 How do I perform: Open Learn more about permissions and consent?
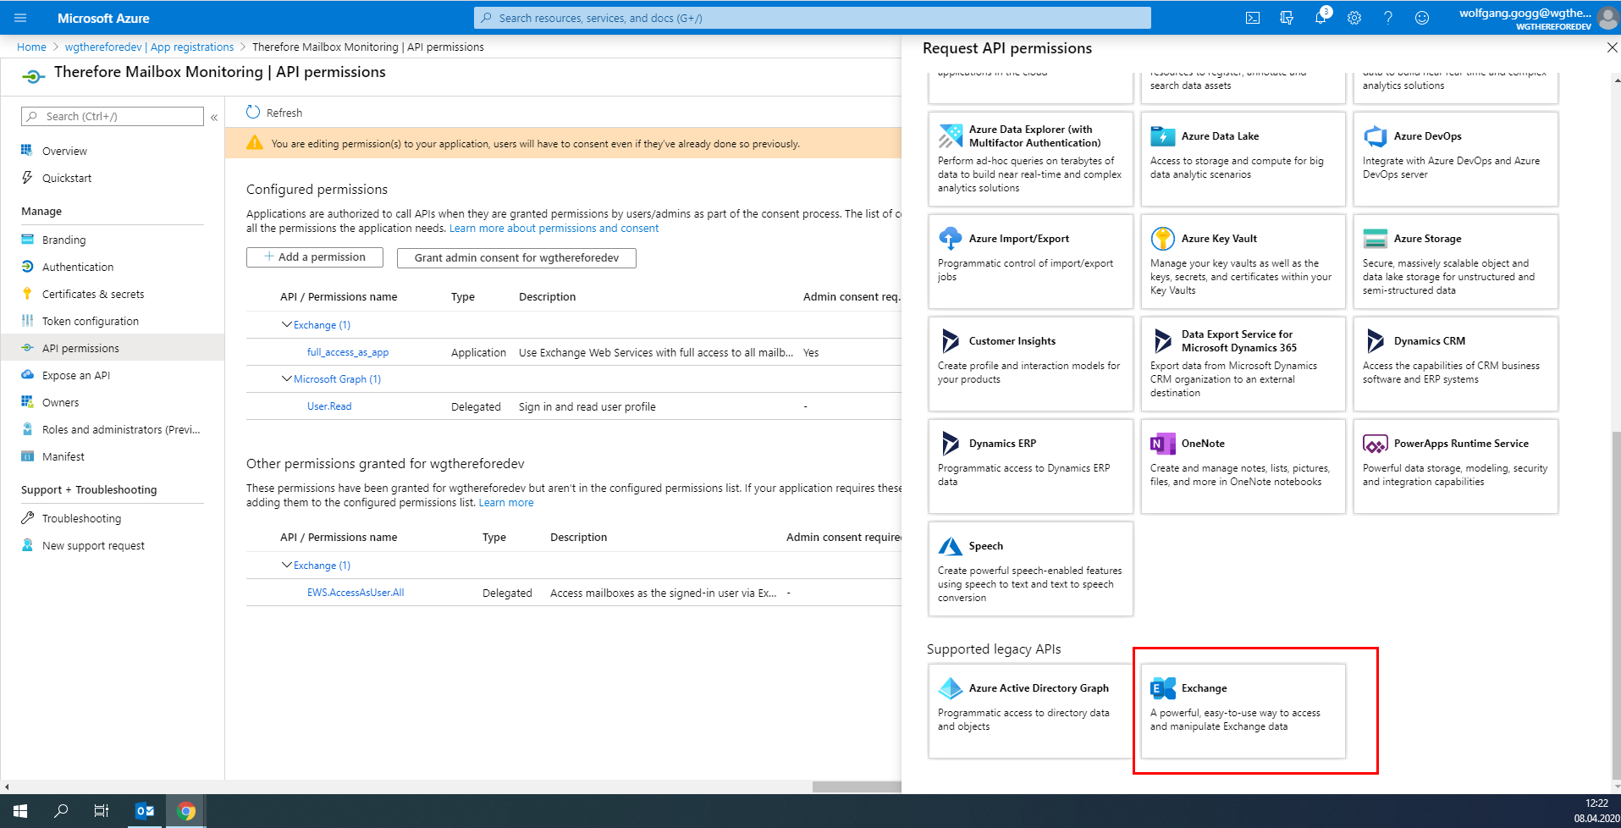point(554,229)
